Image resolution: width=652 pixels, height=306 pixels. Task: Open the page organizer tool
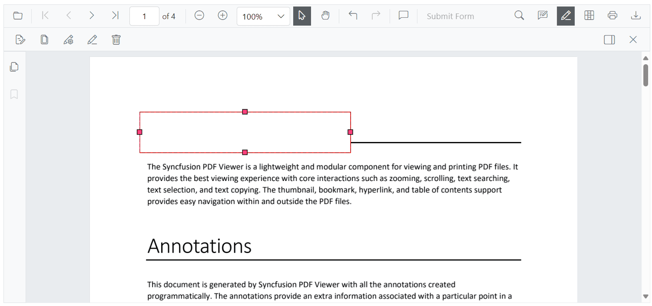589,15
